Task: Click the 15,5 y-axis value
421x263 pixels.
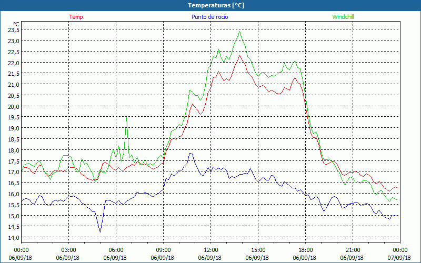Action: [x=14, y=205]
